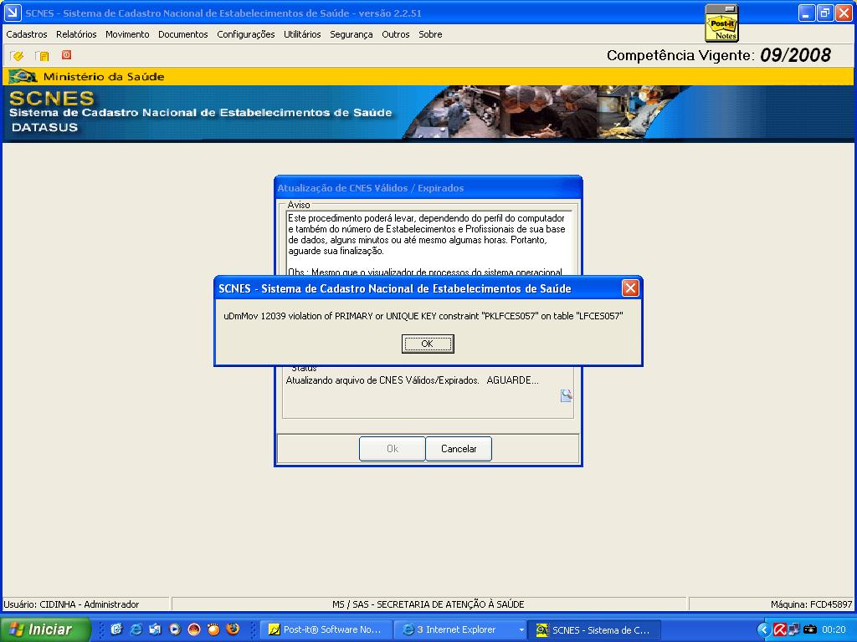Viewport: 857px width, 642px height.
Task: Click the red power exit toolbar icon
Action: [x=66, y=55]
